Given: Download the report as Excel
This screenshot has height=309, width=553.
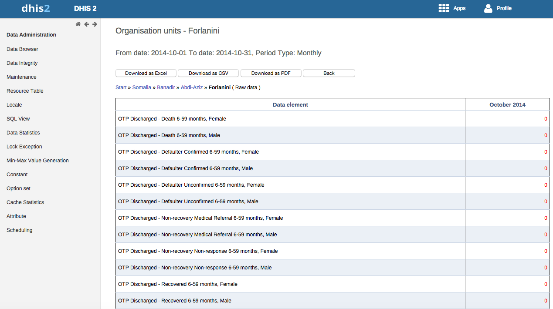Looking at the screenshot, I should (x=146, y=73).
